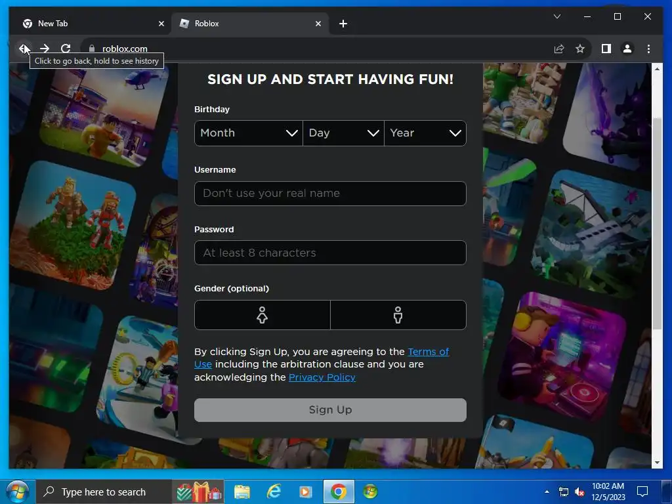
Task: Click the share page icon in address bar
Action: point(559,49)
